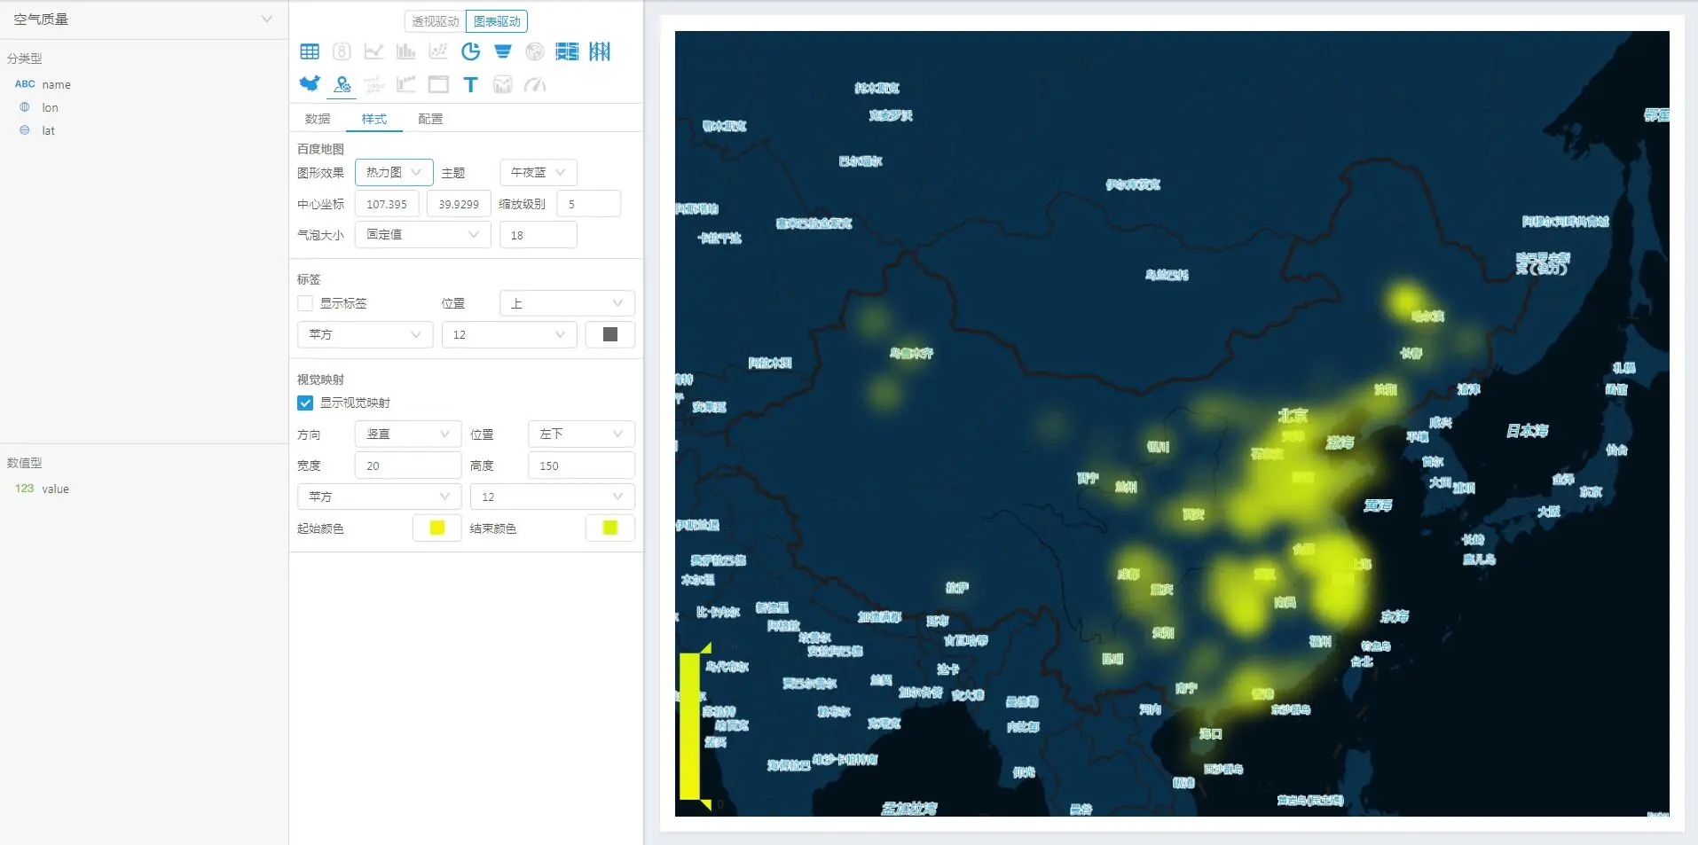Image resolution: width=1698 pixels, height=845 pixels.
Task: Click the center longitude field 107.395
Action: (x=387, y=204)
